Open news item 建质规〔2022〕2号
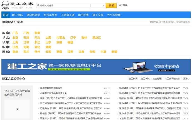This screenshot has height=120, width=192. click(x=150, y=108)
